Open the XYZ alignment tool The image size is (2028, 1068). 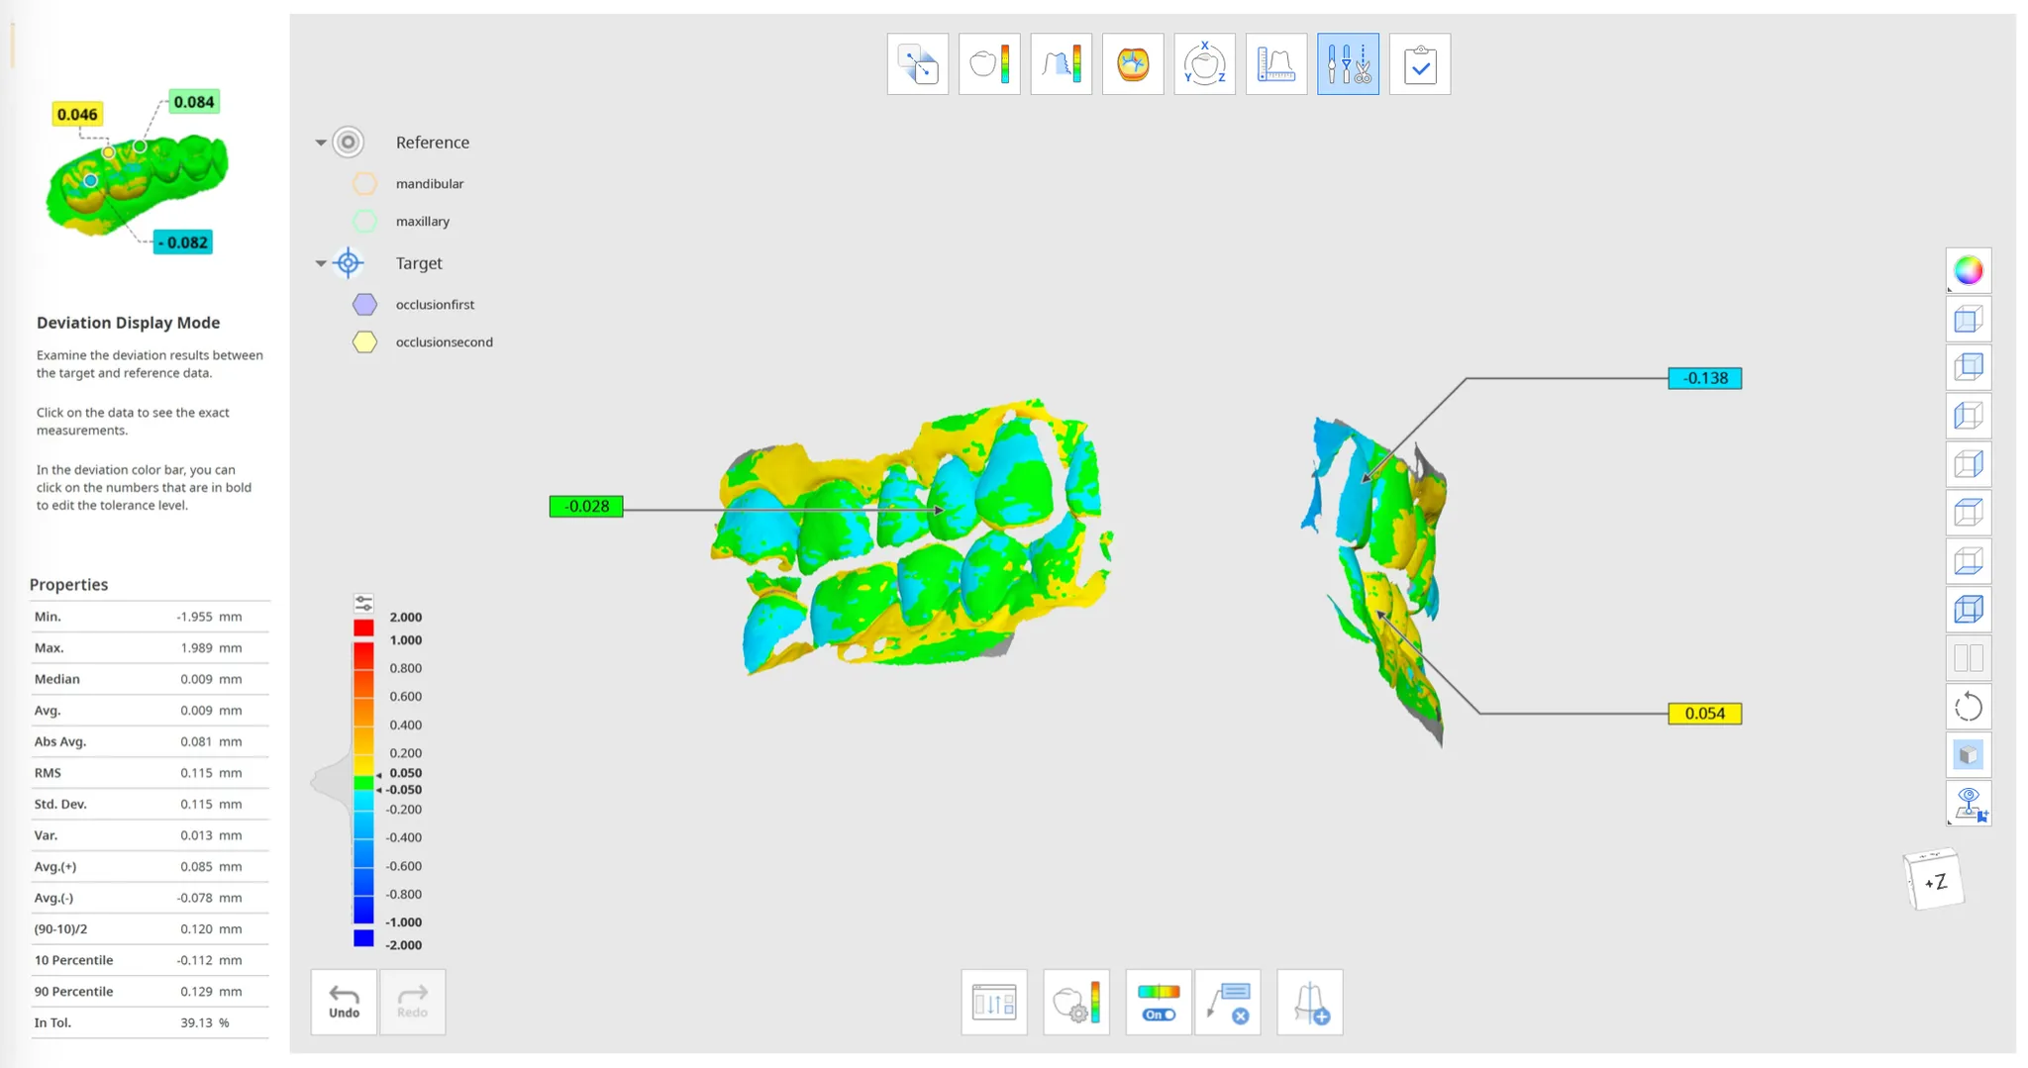click(x=1204, y=64)
